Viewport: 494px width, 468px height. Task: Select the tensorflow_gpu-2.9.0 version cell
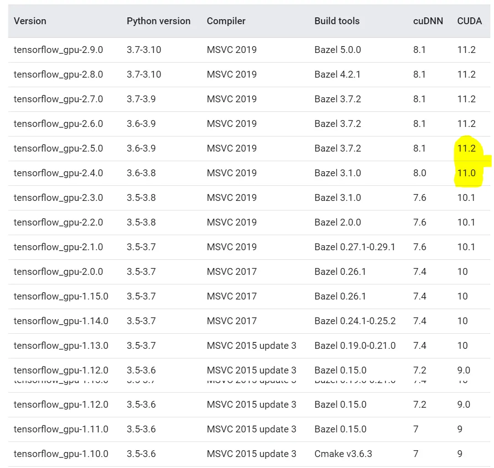(x=58, y=50)
